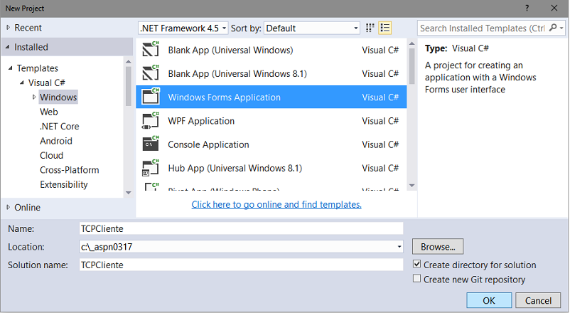The image size is (570, 313).
Task: Click the search magnifier icon
Action: [553, 28]
